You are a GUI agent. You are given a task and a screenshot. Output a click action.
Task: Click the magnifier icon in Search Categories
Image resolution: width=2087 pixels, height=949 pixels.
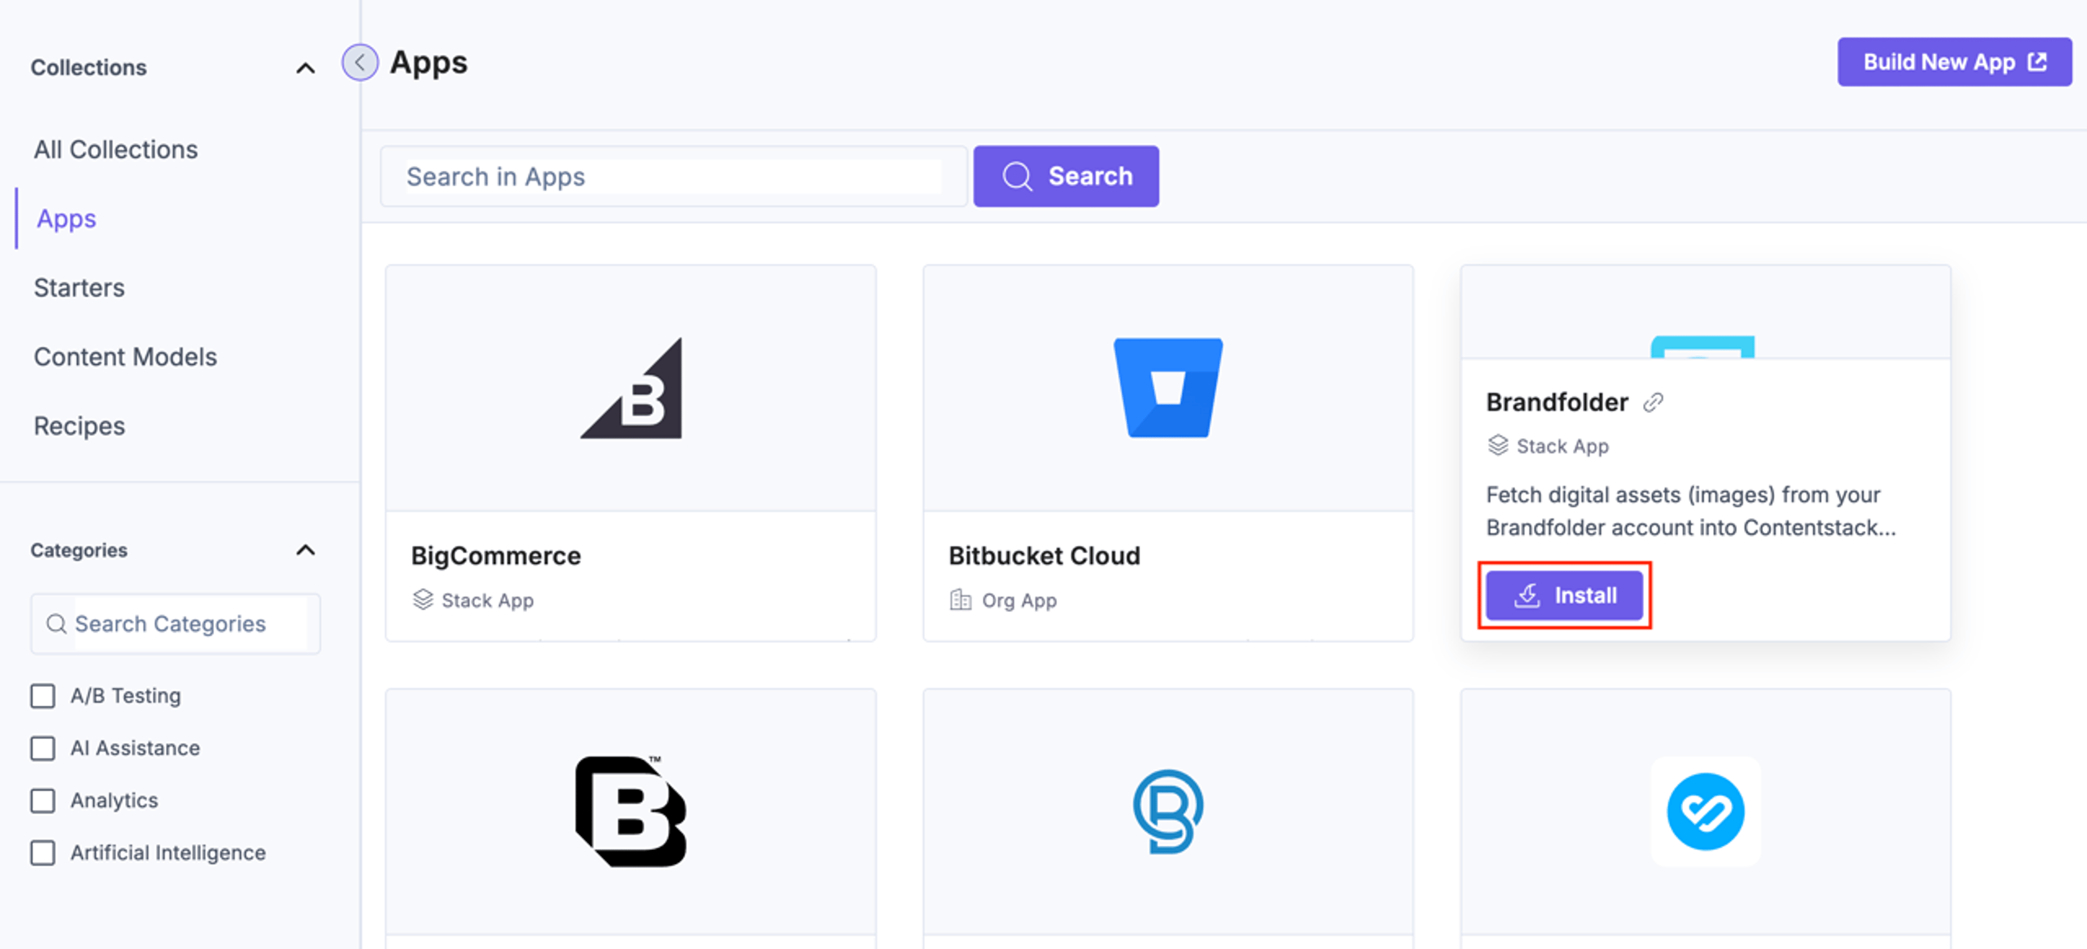(x=56, y=624)
